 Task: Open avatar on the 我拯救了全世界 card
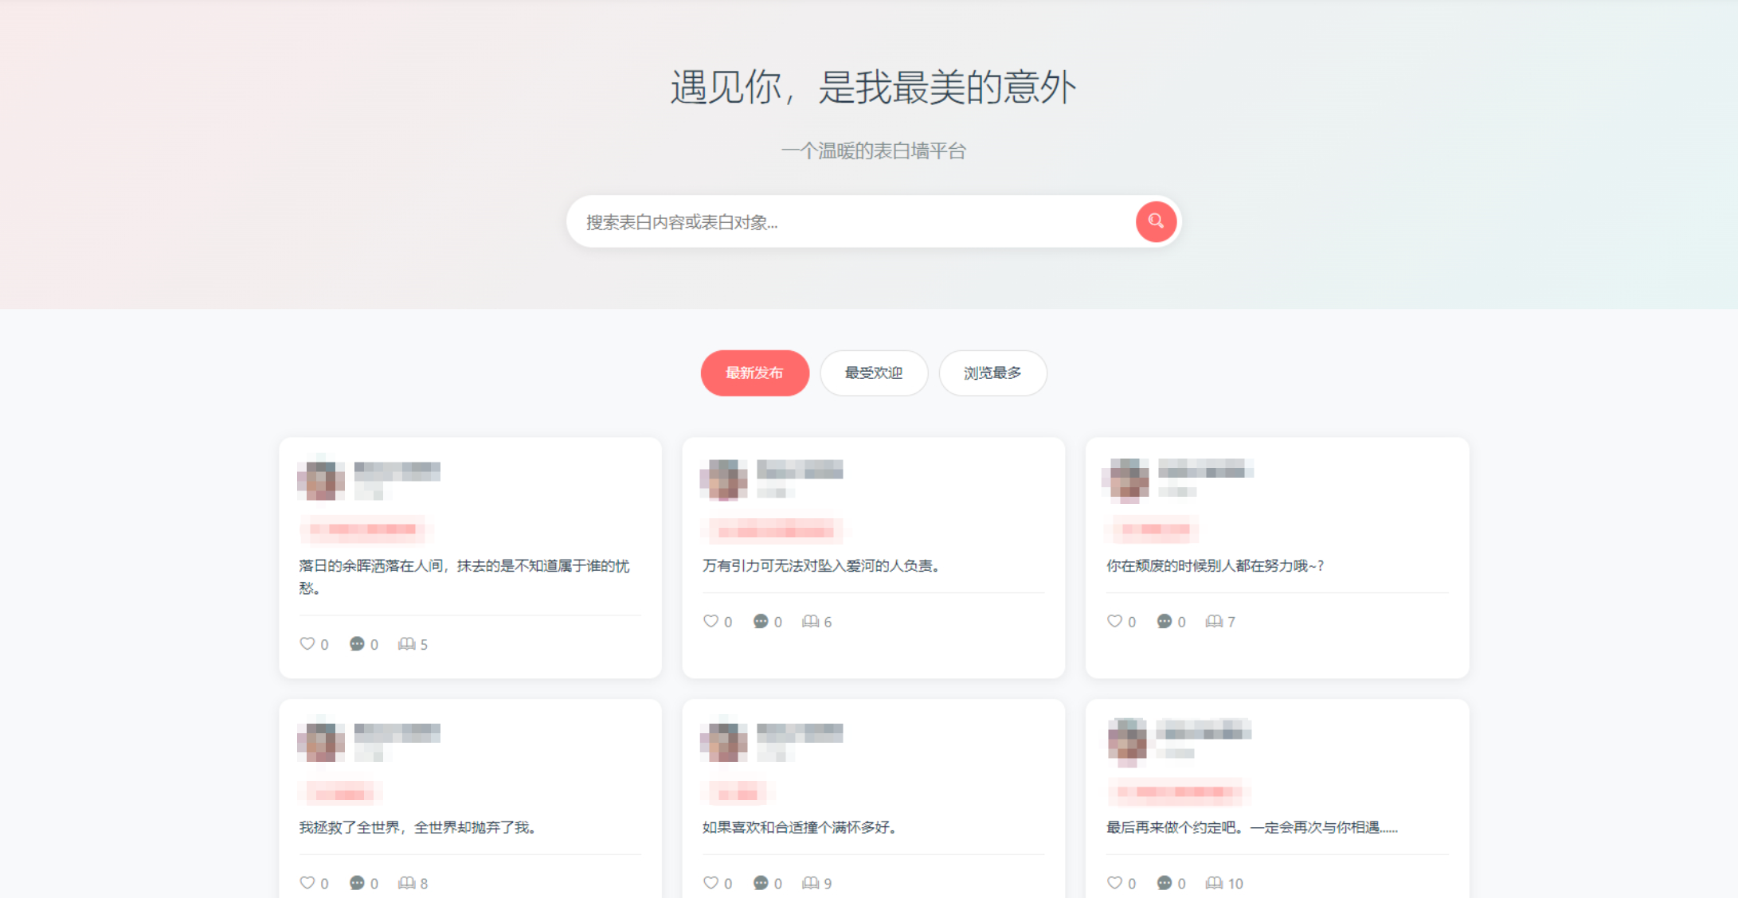pos(321,741)
